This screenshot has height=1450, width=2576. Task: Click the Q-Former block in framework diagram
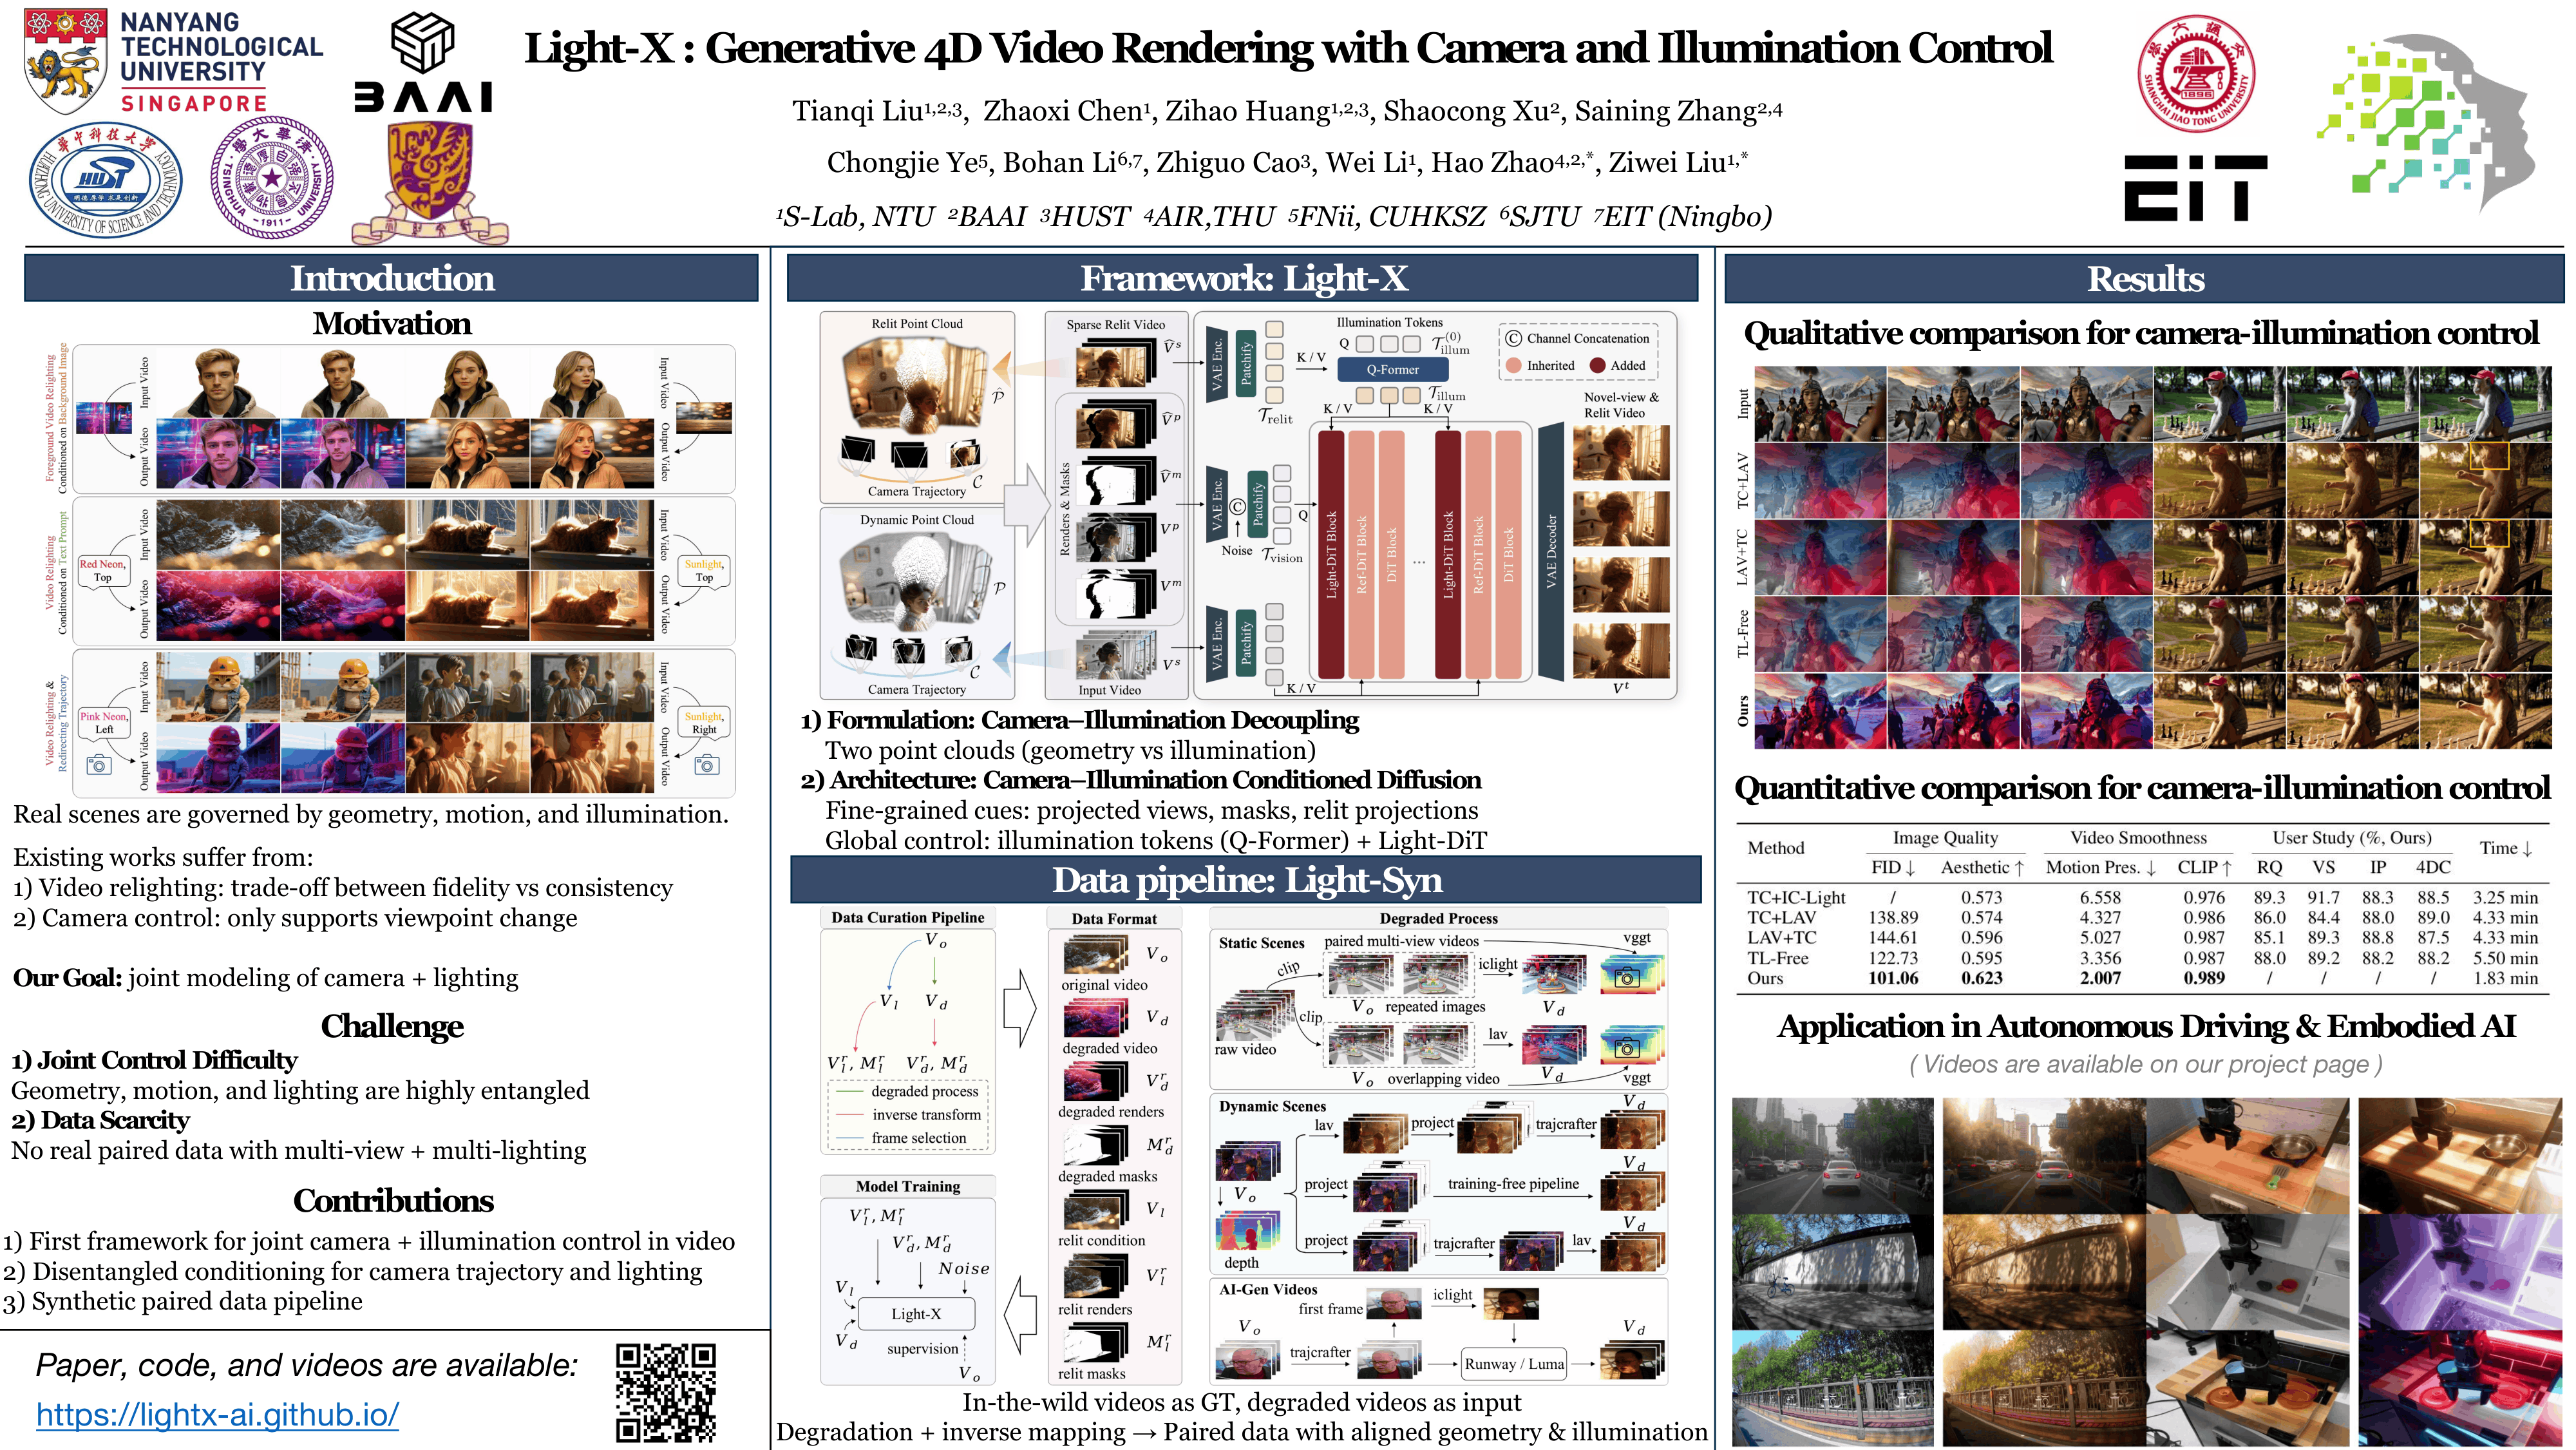coord(1392,369)
